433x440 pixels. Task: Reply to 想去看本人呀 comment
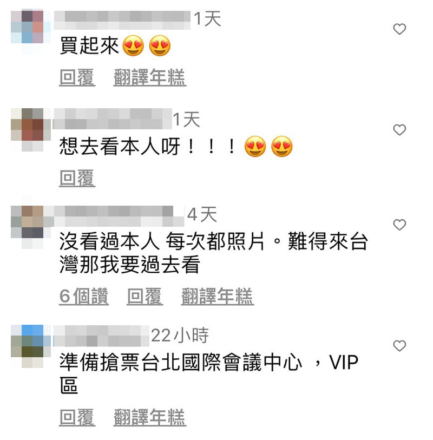77,178
